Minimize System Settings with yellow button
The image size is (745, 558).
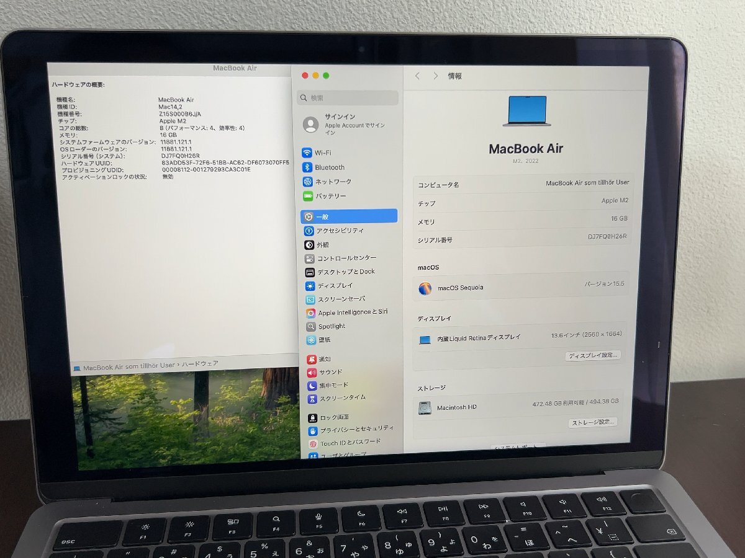click(x=315, y=76)
